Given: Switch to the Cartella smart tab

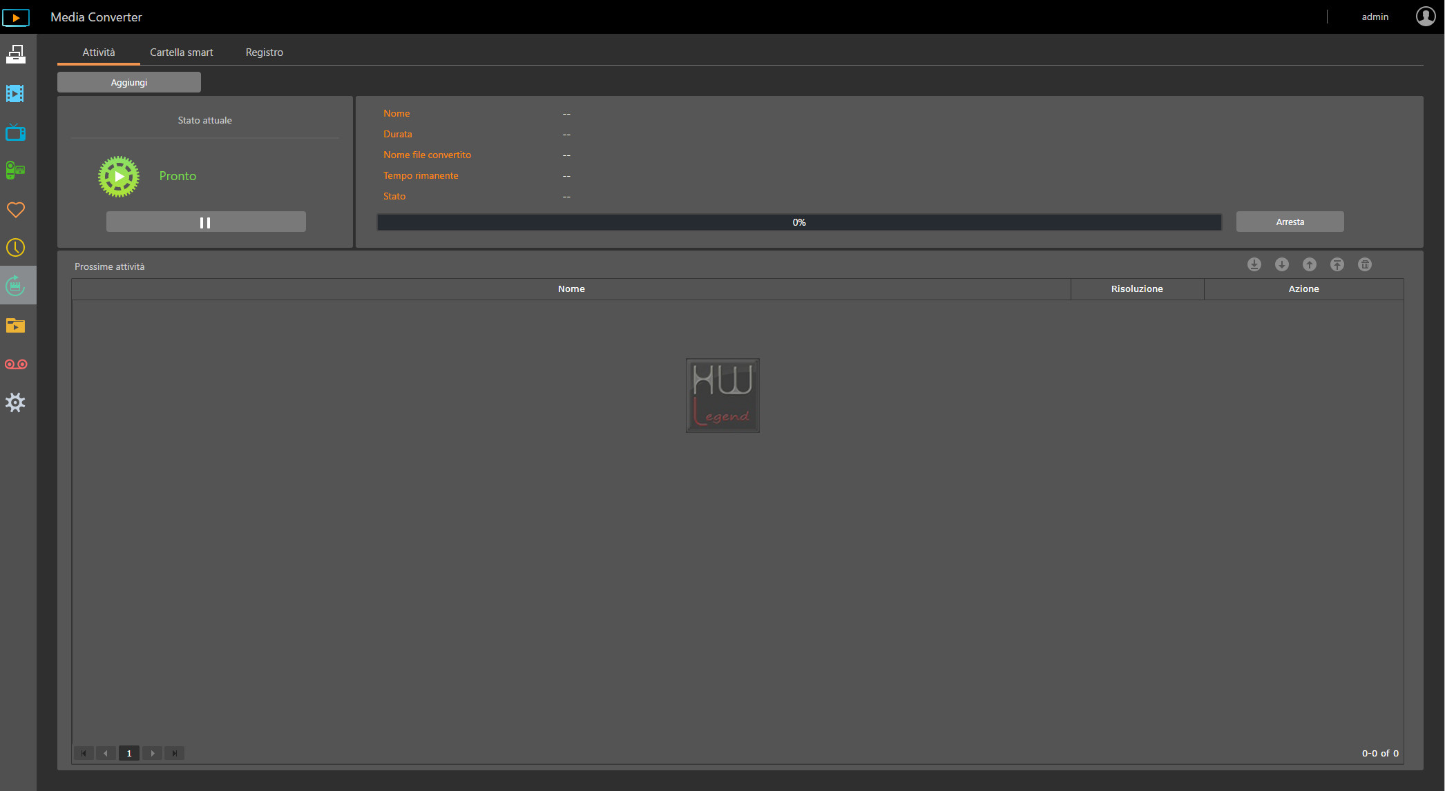Looking at the screenshot, I should coord(182,52).
